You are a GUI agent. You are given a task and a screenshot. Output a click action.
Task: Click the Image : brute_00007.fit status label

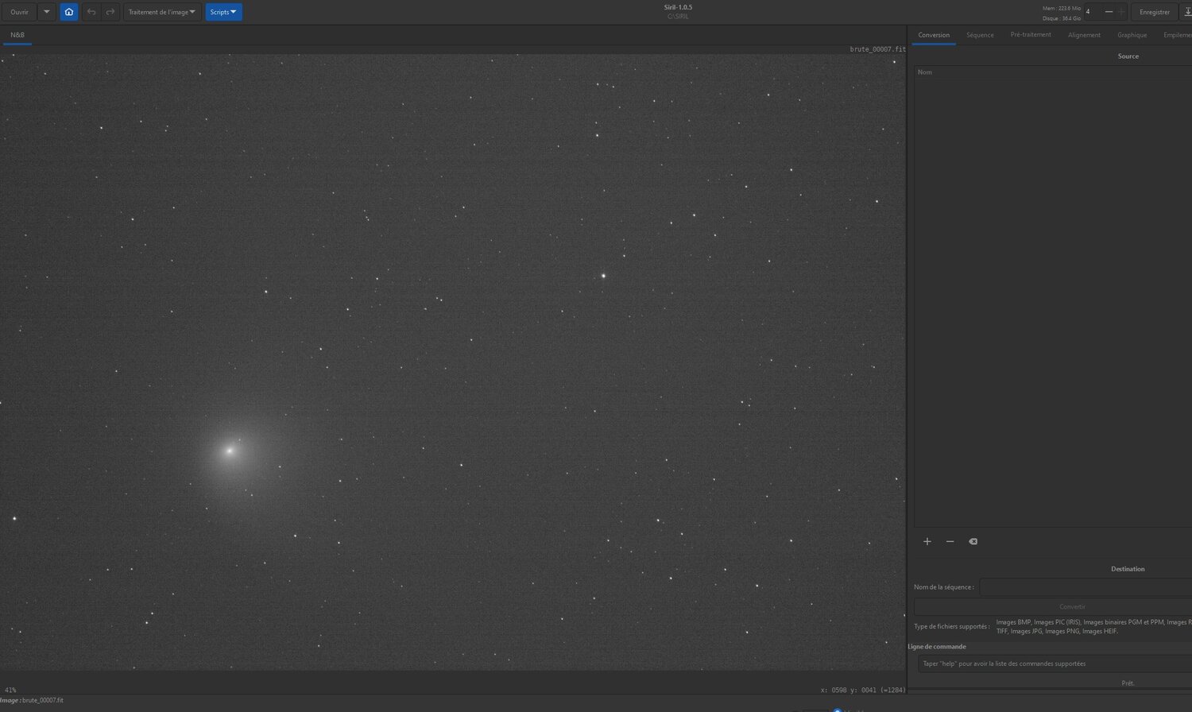pyautogui.click(x=32, y=700)
